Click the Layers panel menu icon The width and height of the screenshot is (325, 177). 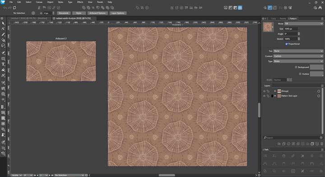click(x=322, y=86)
